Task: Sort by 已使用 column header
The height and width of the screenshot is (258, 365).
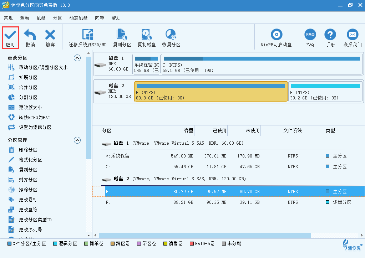Action: (211, 131)
